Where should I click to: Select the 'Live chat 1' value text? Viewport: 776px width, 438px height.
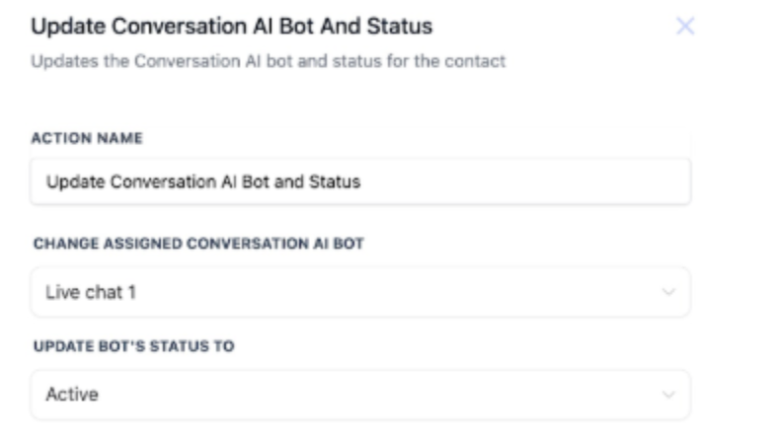coord(85,292)
